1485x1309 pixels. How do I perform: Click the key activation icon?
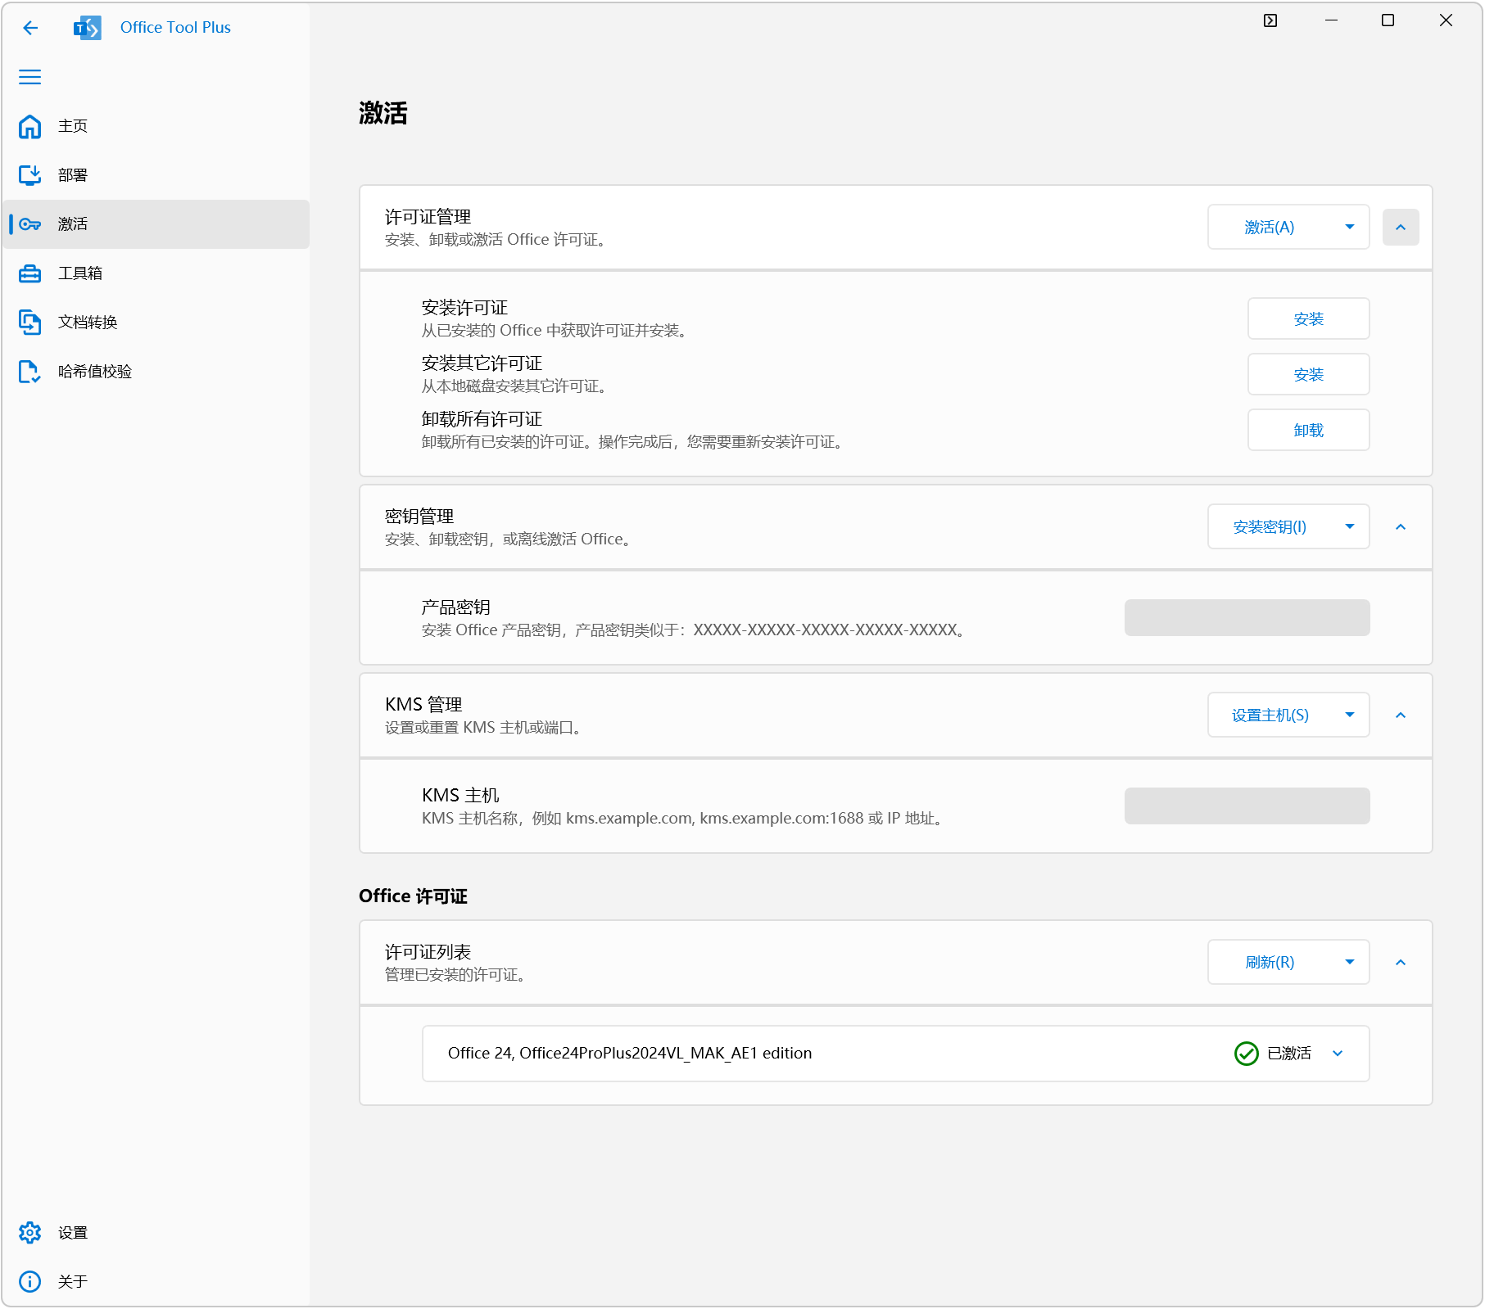pos(30,224)
